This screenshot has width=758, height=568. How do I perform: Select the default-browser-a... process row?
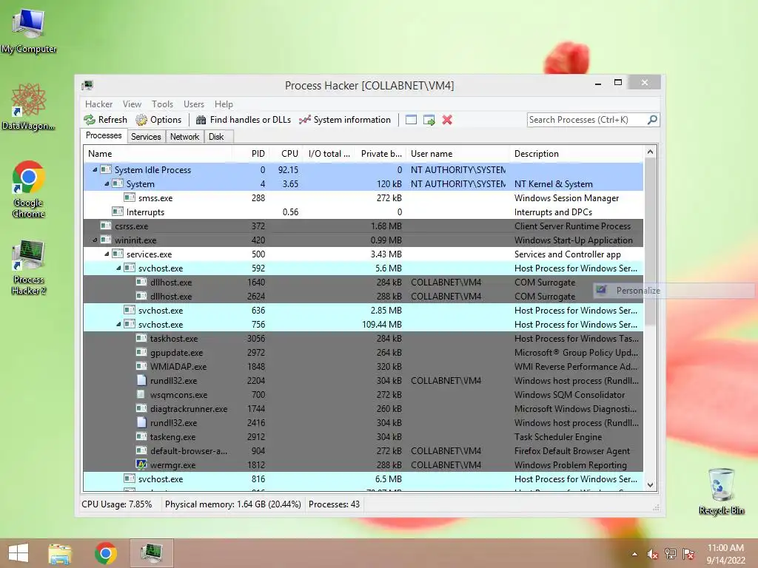(x=363, y=450)
